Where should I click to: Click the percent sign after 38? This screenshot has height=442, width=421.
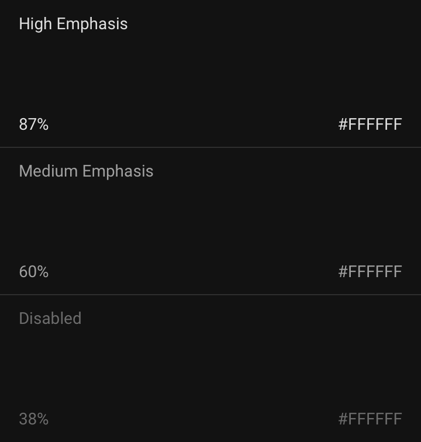(42, 419)
